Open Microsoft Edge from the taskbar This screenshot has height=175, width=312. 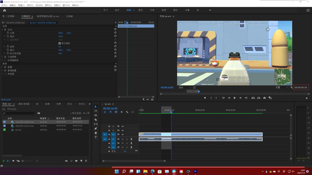[153, 172]
